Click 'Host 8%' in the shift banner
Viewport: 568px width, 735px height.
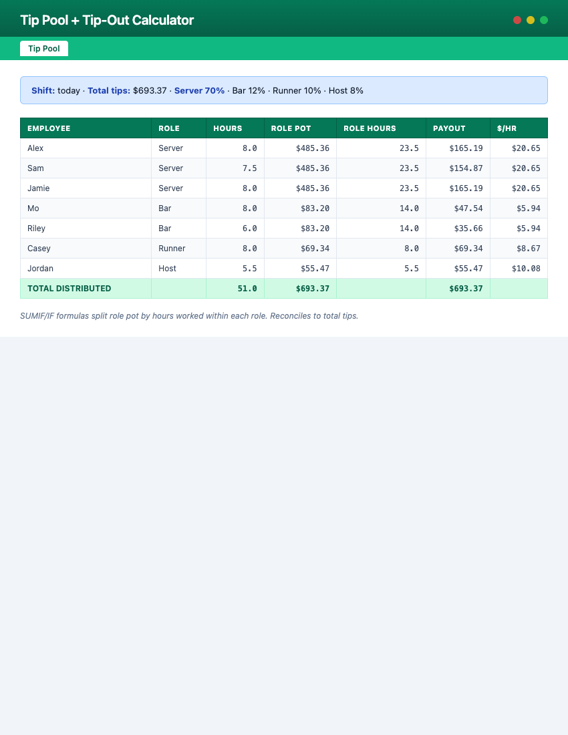[346, 90]
